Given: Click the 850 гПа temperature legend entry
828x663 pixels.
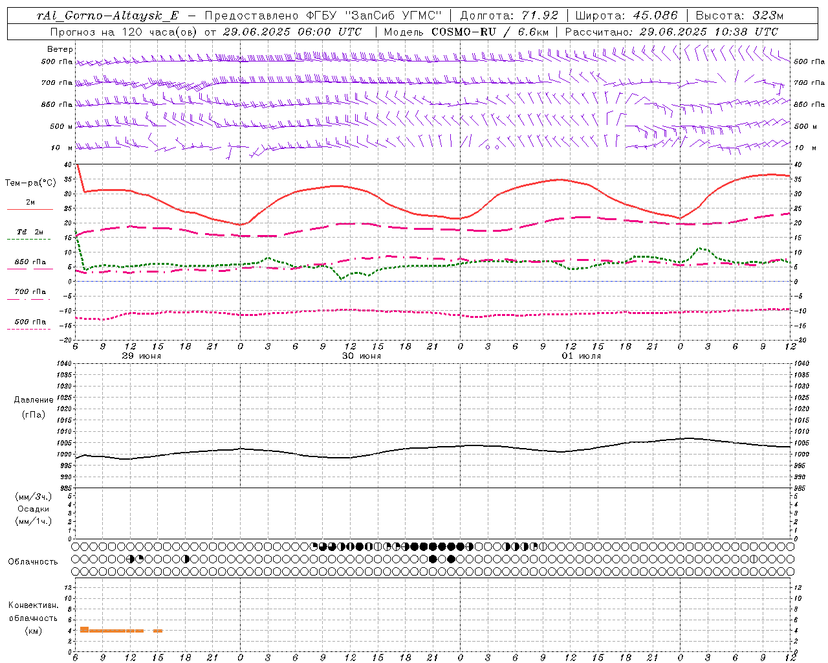Looking at the screenshot, I should click(30, 262).
